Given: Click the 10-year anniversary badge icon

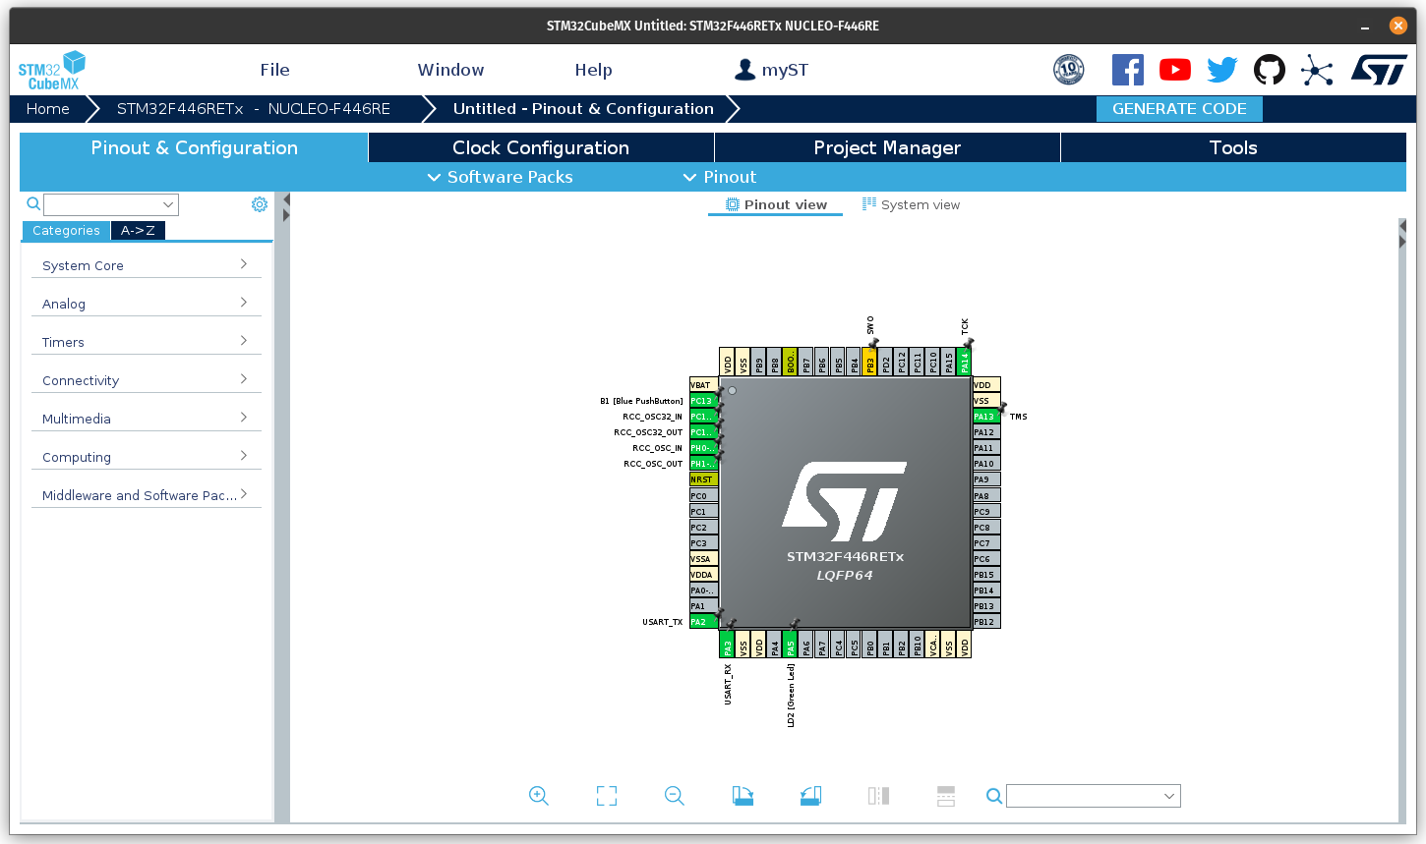Looking at the screenshot, I should (x=1069, y=70).
